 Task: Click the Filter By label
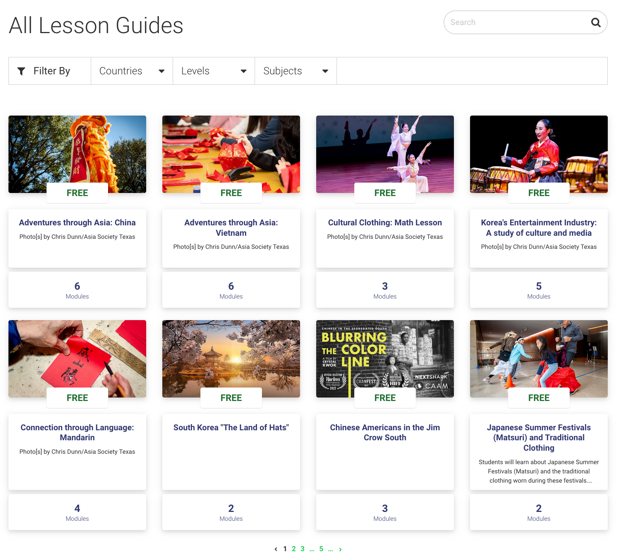[x=52, y=71]
